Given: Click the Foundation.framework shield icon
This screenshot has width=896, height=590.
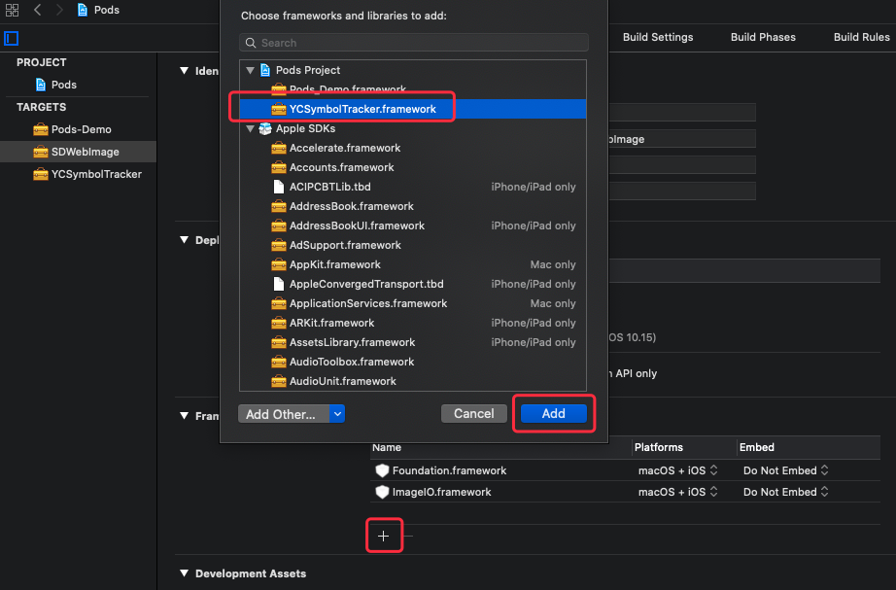Looking at the screenshot, I should tap(382, 470).
